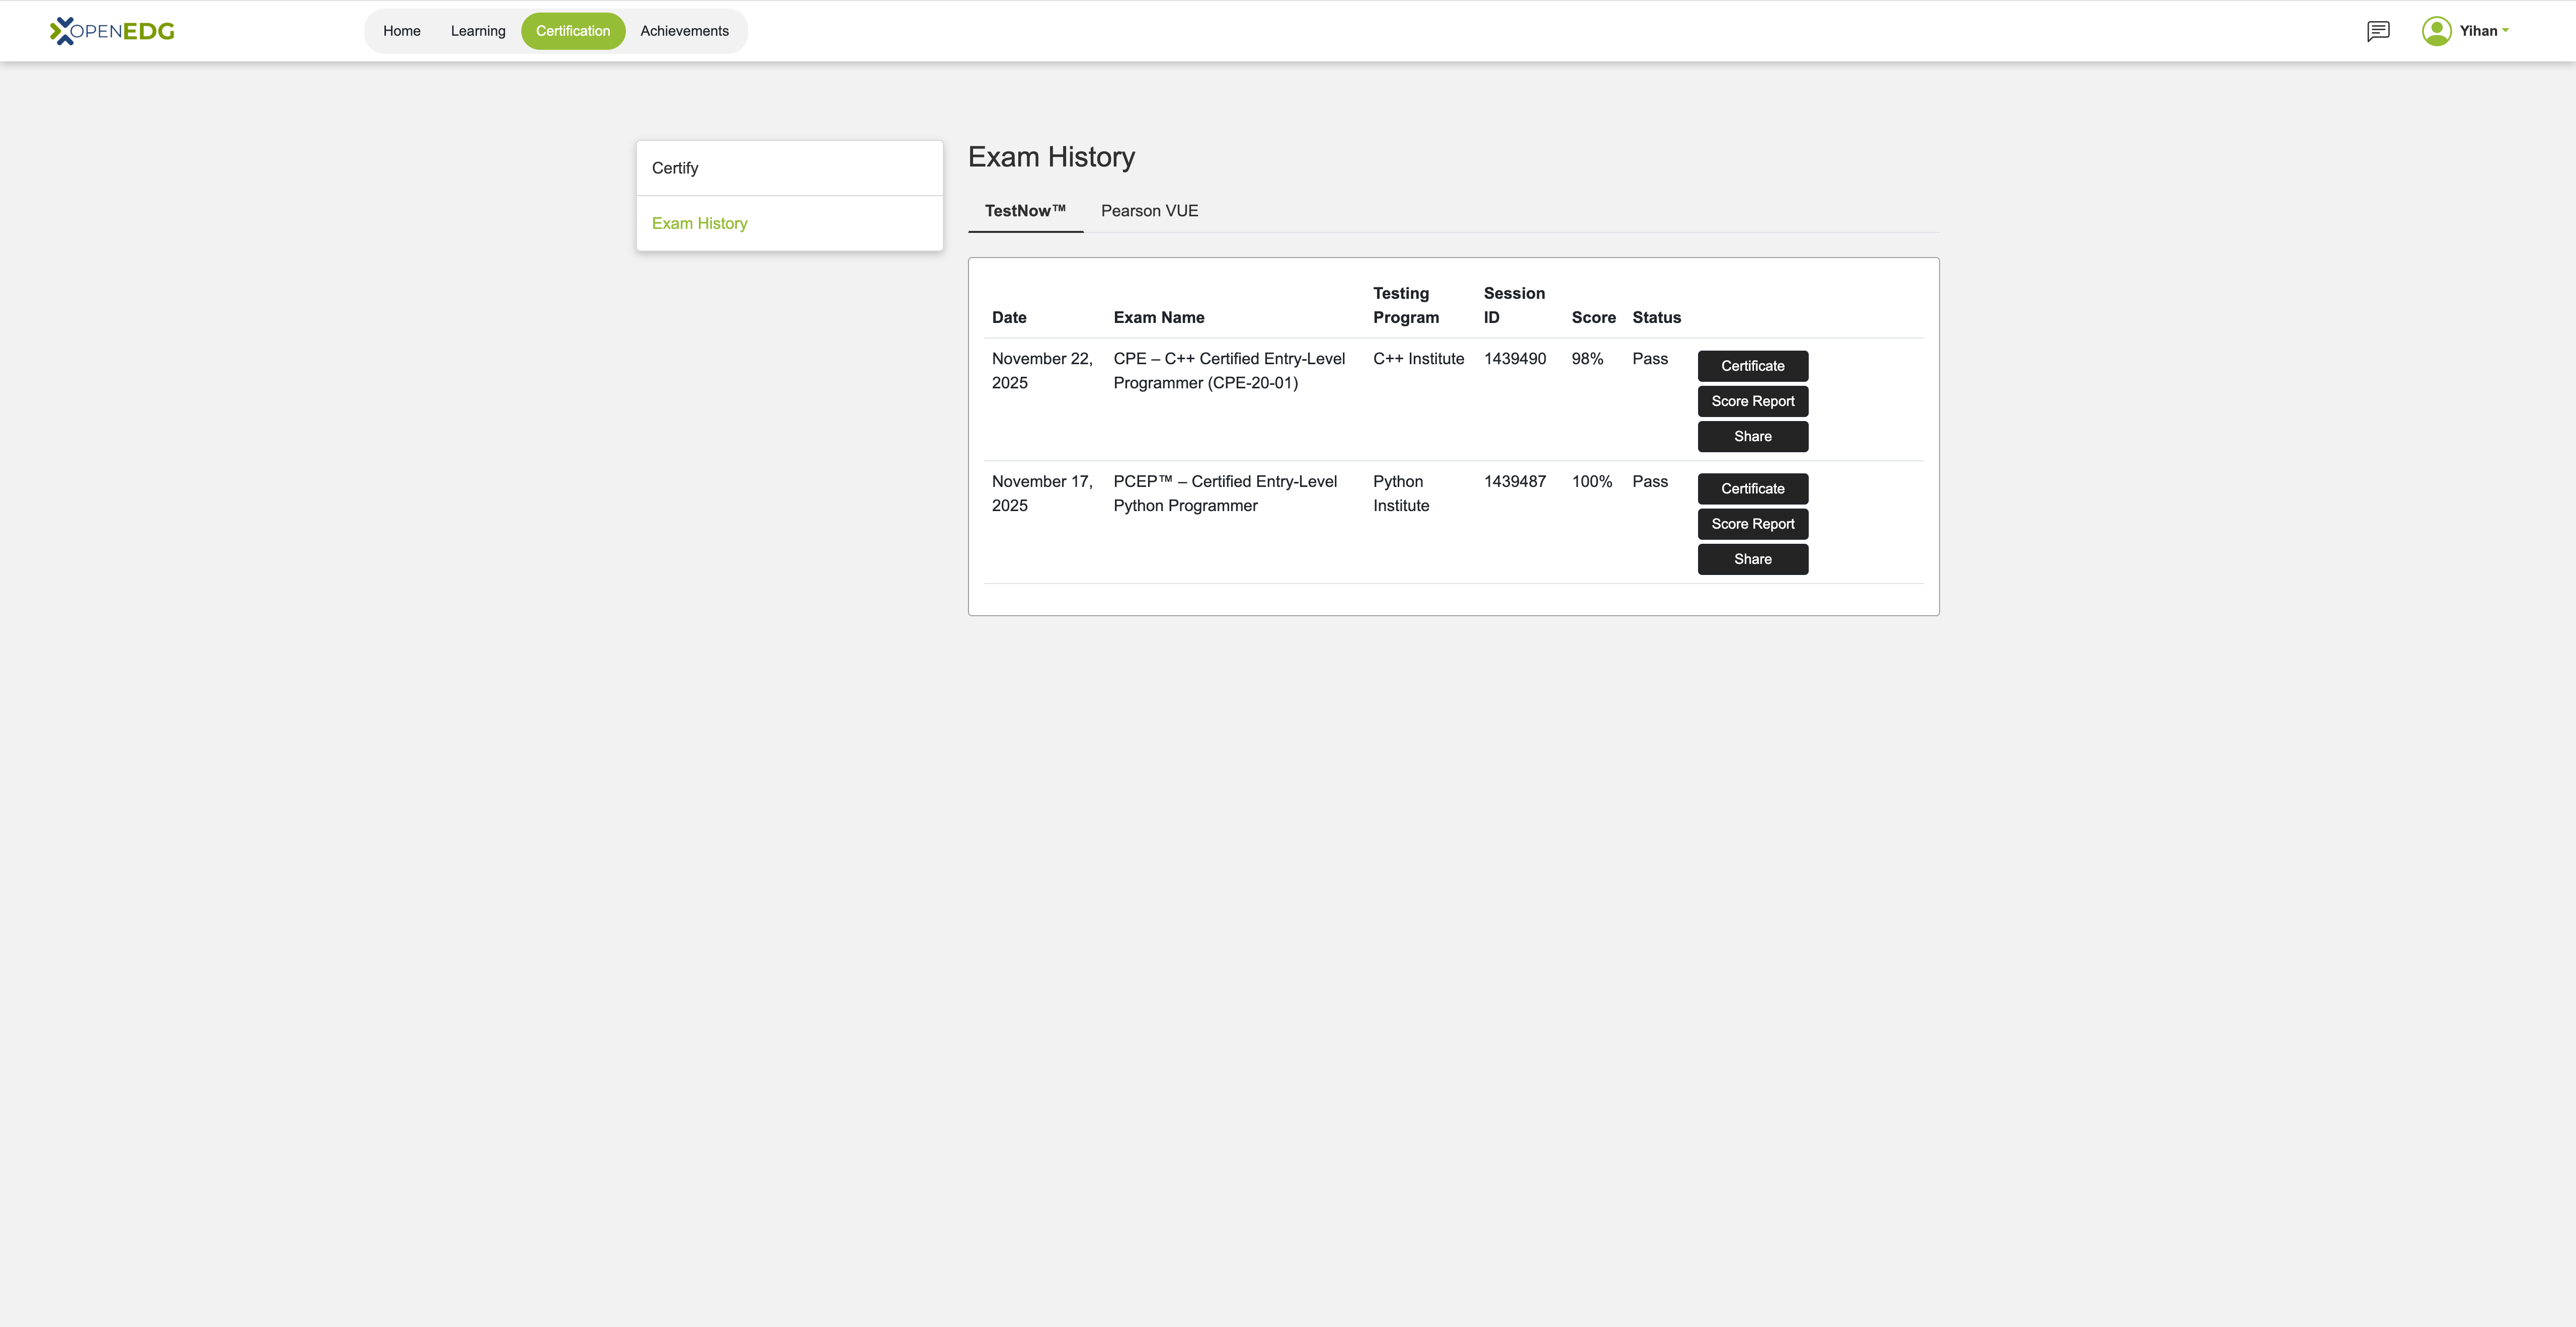The height and width of the screenshot is (1327, 2576).
Task: Click the 100% score value
Action: coord(1592,482)
